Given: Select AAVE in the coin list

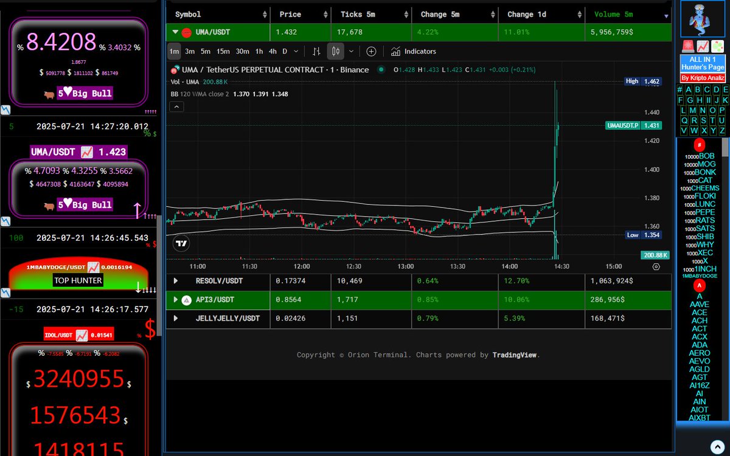Looking at the screenshot, I should [x=700, y=305].
